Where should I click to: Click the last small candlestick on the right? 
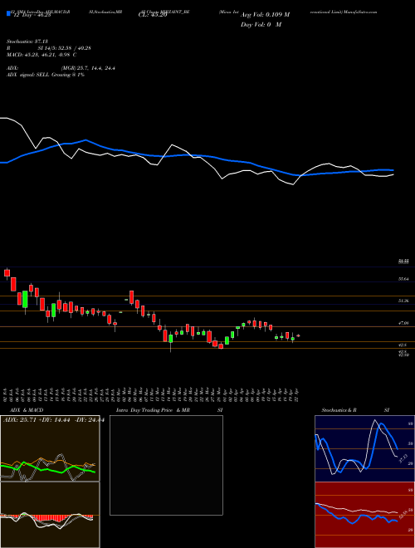[x=298, y=335]
